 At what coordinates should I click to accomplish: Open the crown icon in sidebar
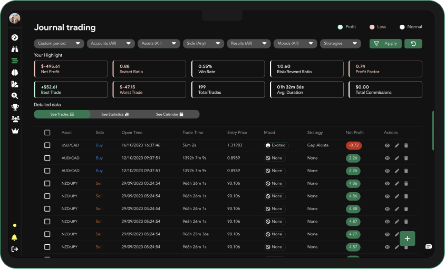(x=15, y=131)
